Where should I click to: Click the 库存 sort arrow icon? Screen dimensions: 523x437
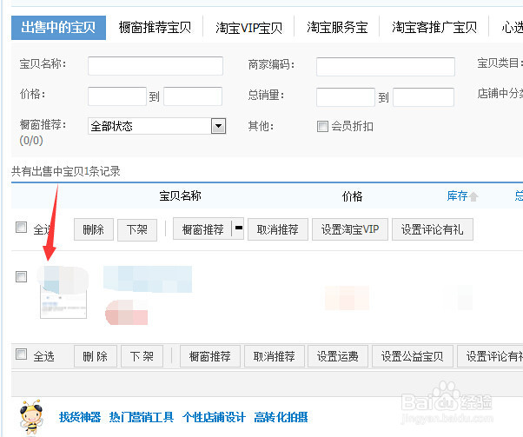click(473, 197)
